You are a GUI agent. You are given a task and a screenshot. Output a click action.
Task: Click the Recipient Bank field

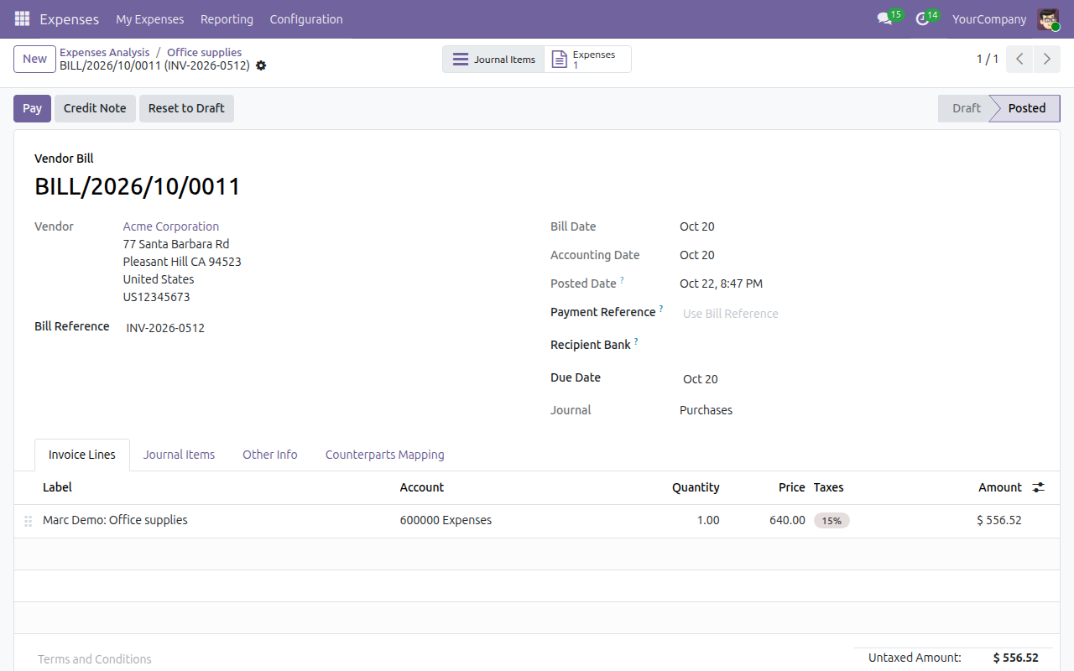(x=858, y=346)
